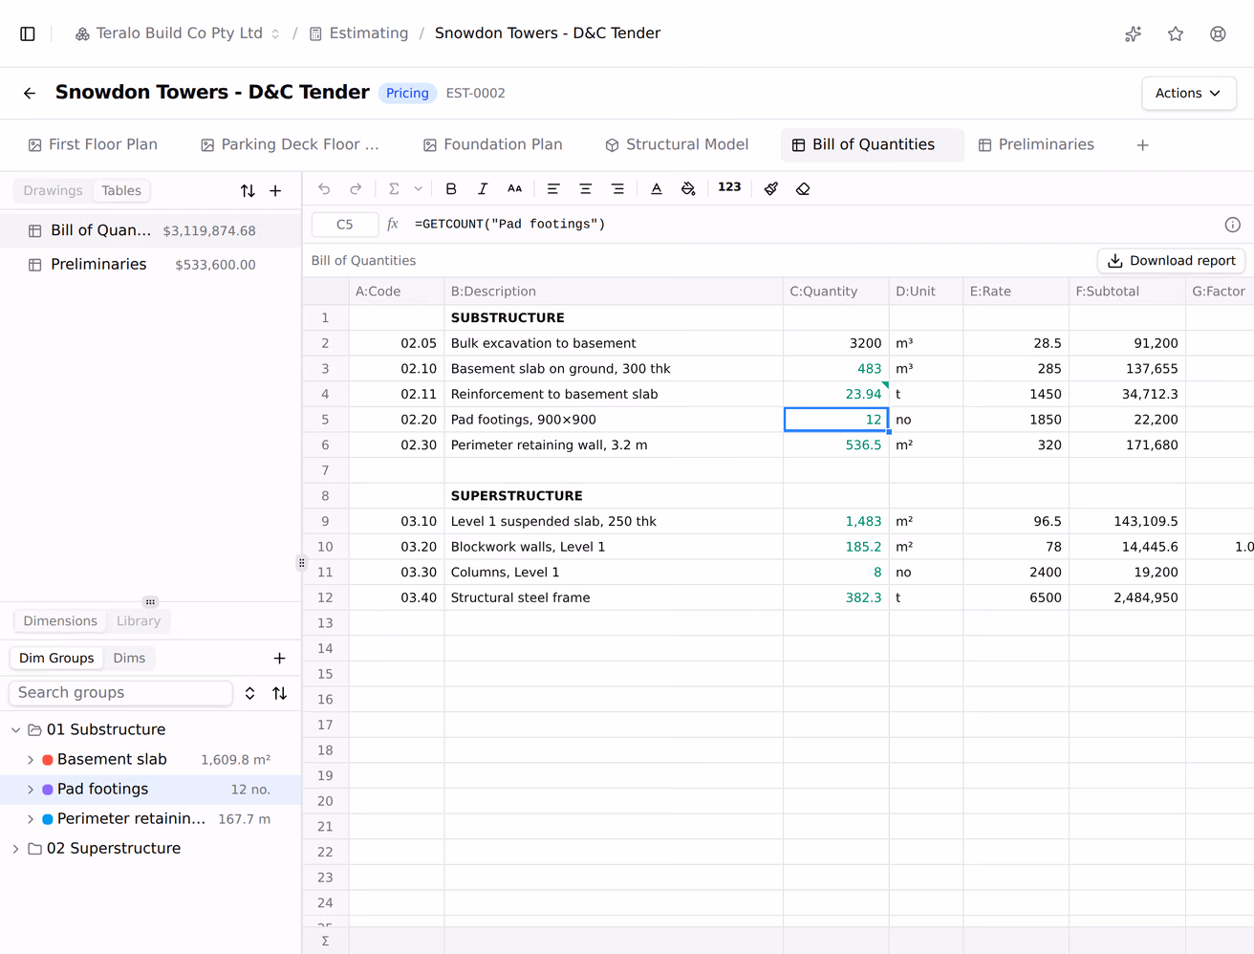This screenshot has width=1254, height=954.
Task: Open the sum function dropdown arrow
Action: (418, 188)
